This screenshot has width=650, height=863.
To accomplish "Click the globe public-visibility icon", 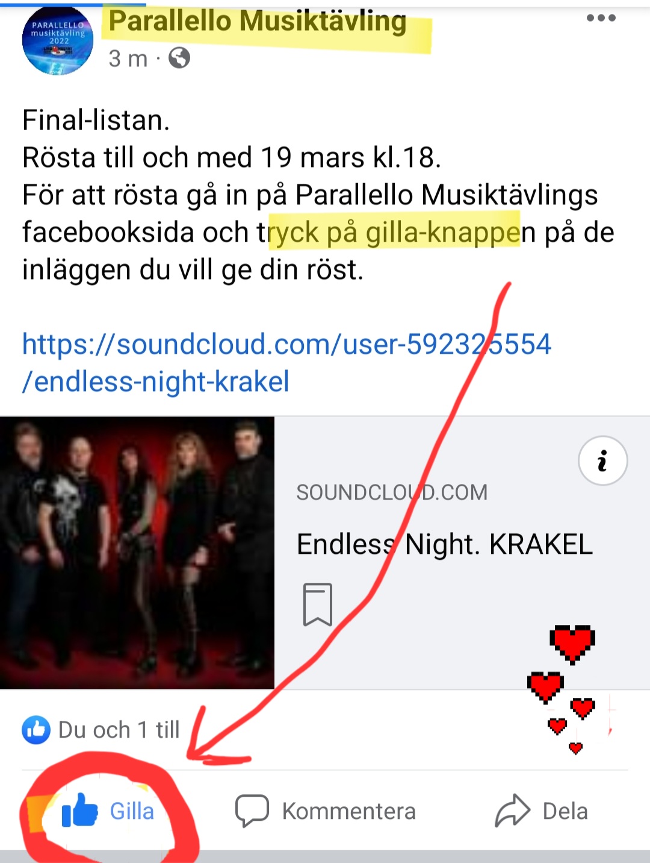I will [x=179, y=58].
